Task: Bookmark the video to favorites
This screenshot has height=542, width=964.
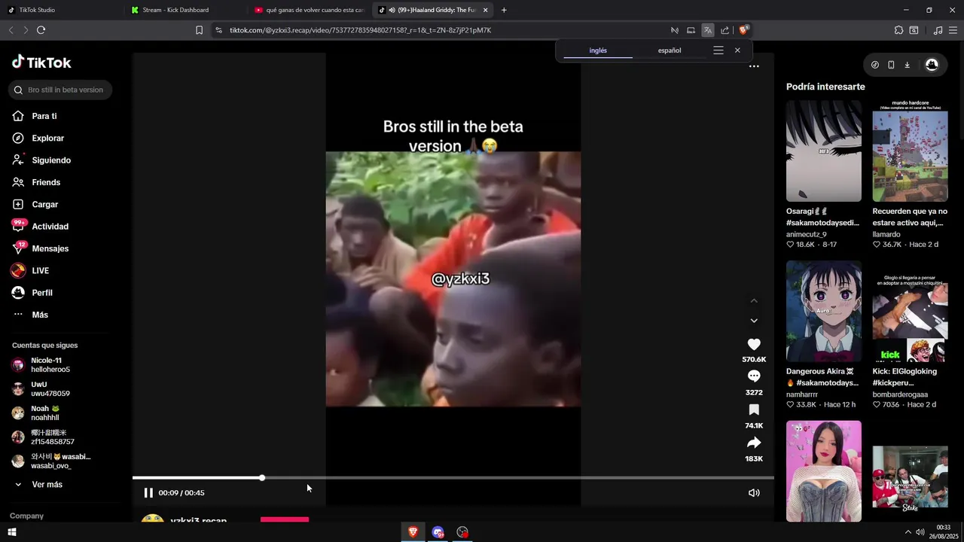Action: tap(754, 410)
